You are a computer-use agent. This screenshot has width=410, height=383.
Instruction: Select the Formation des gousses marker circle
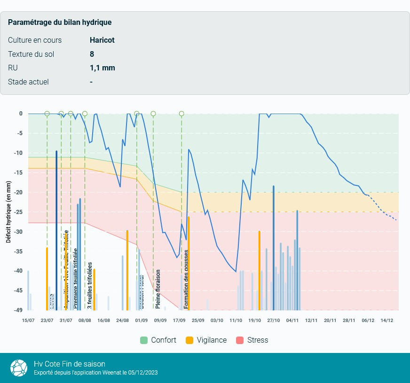[181, 114]
